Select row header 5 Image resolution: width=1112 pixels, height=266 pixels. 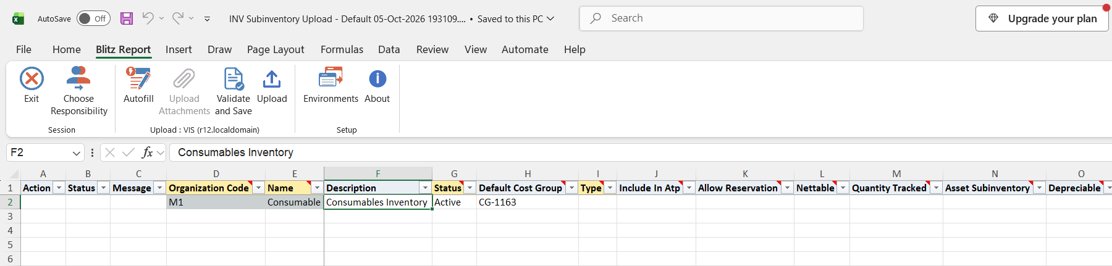[10, 244]
